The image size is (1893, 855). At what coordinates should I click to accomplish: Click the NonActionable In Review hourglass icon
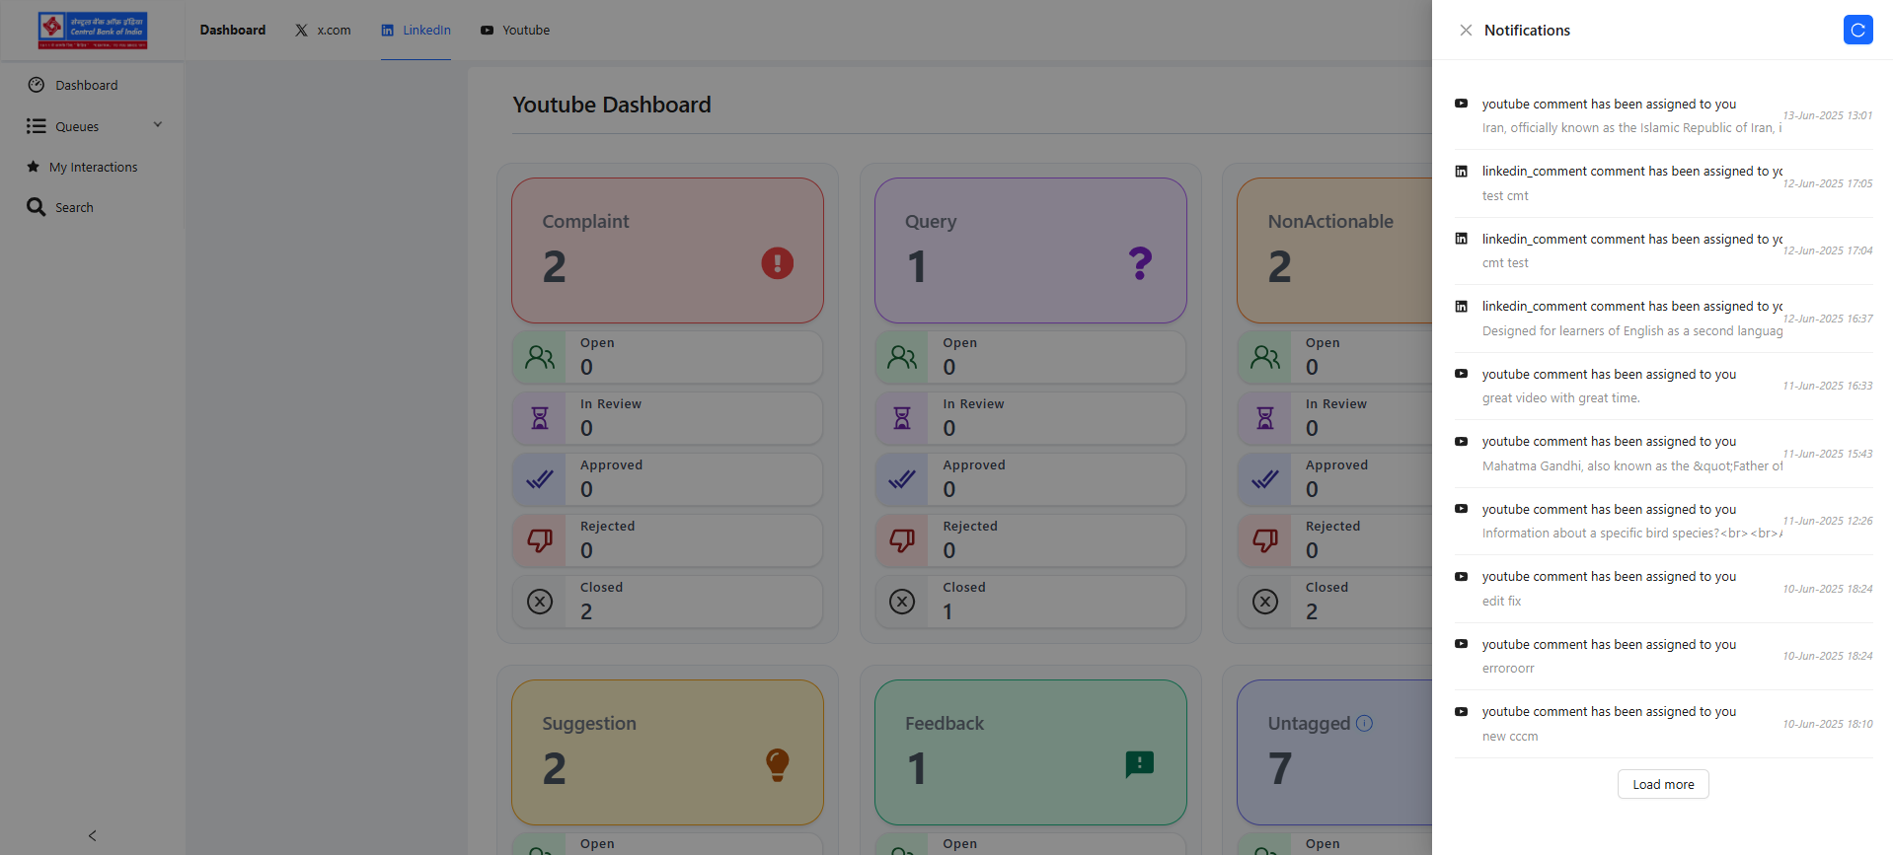coord(1265,418)
